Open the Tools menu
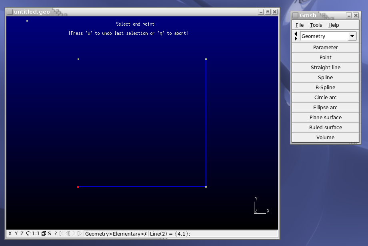The width and height of the screenshot is (368, 246). [x=316, y=25]
